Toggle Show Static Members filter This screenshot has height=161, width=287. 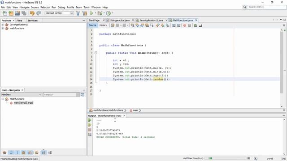[x=17, y=153]
